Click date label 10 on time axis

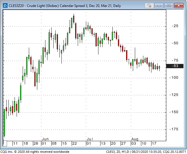coord(144,143)
